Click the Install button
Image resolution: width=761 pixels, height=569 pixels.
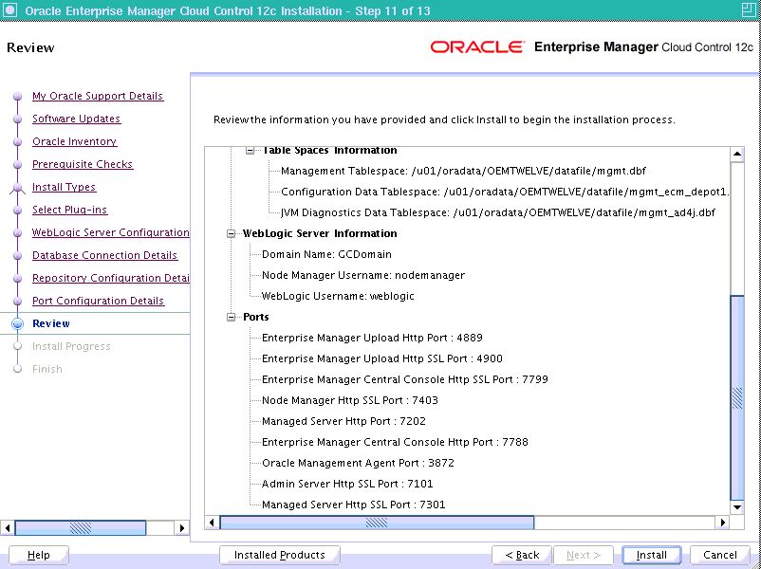(x=651, y=555)
